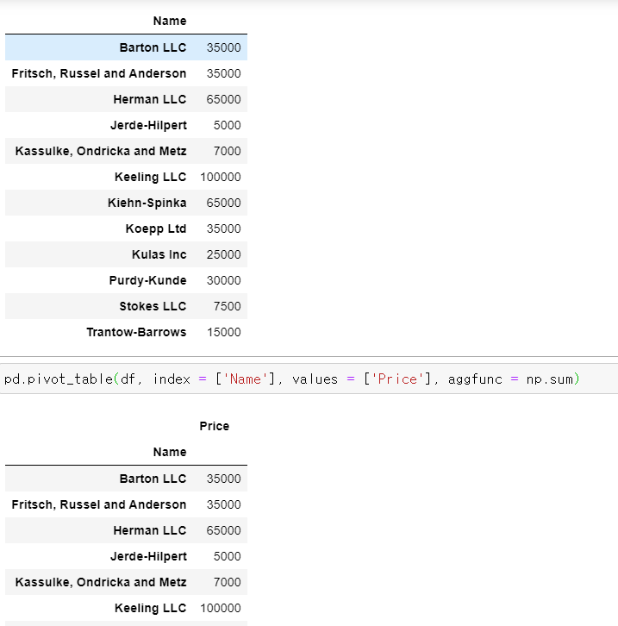Click the 30000 value for Purdy-Kunde
This screenshot has height=626, width=618.
pos(223,280)
